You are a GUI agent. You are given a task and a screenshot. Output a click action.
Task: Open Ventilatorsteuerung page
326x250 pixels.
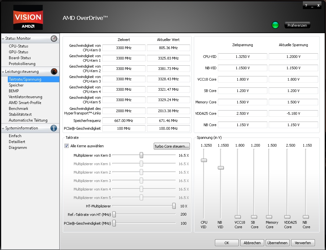click(x=25, y=97)
